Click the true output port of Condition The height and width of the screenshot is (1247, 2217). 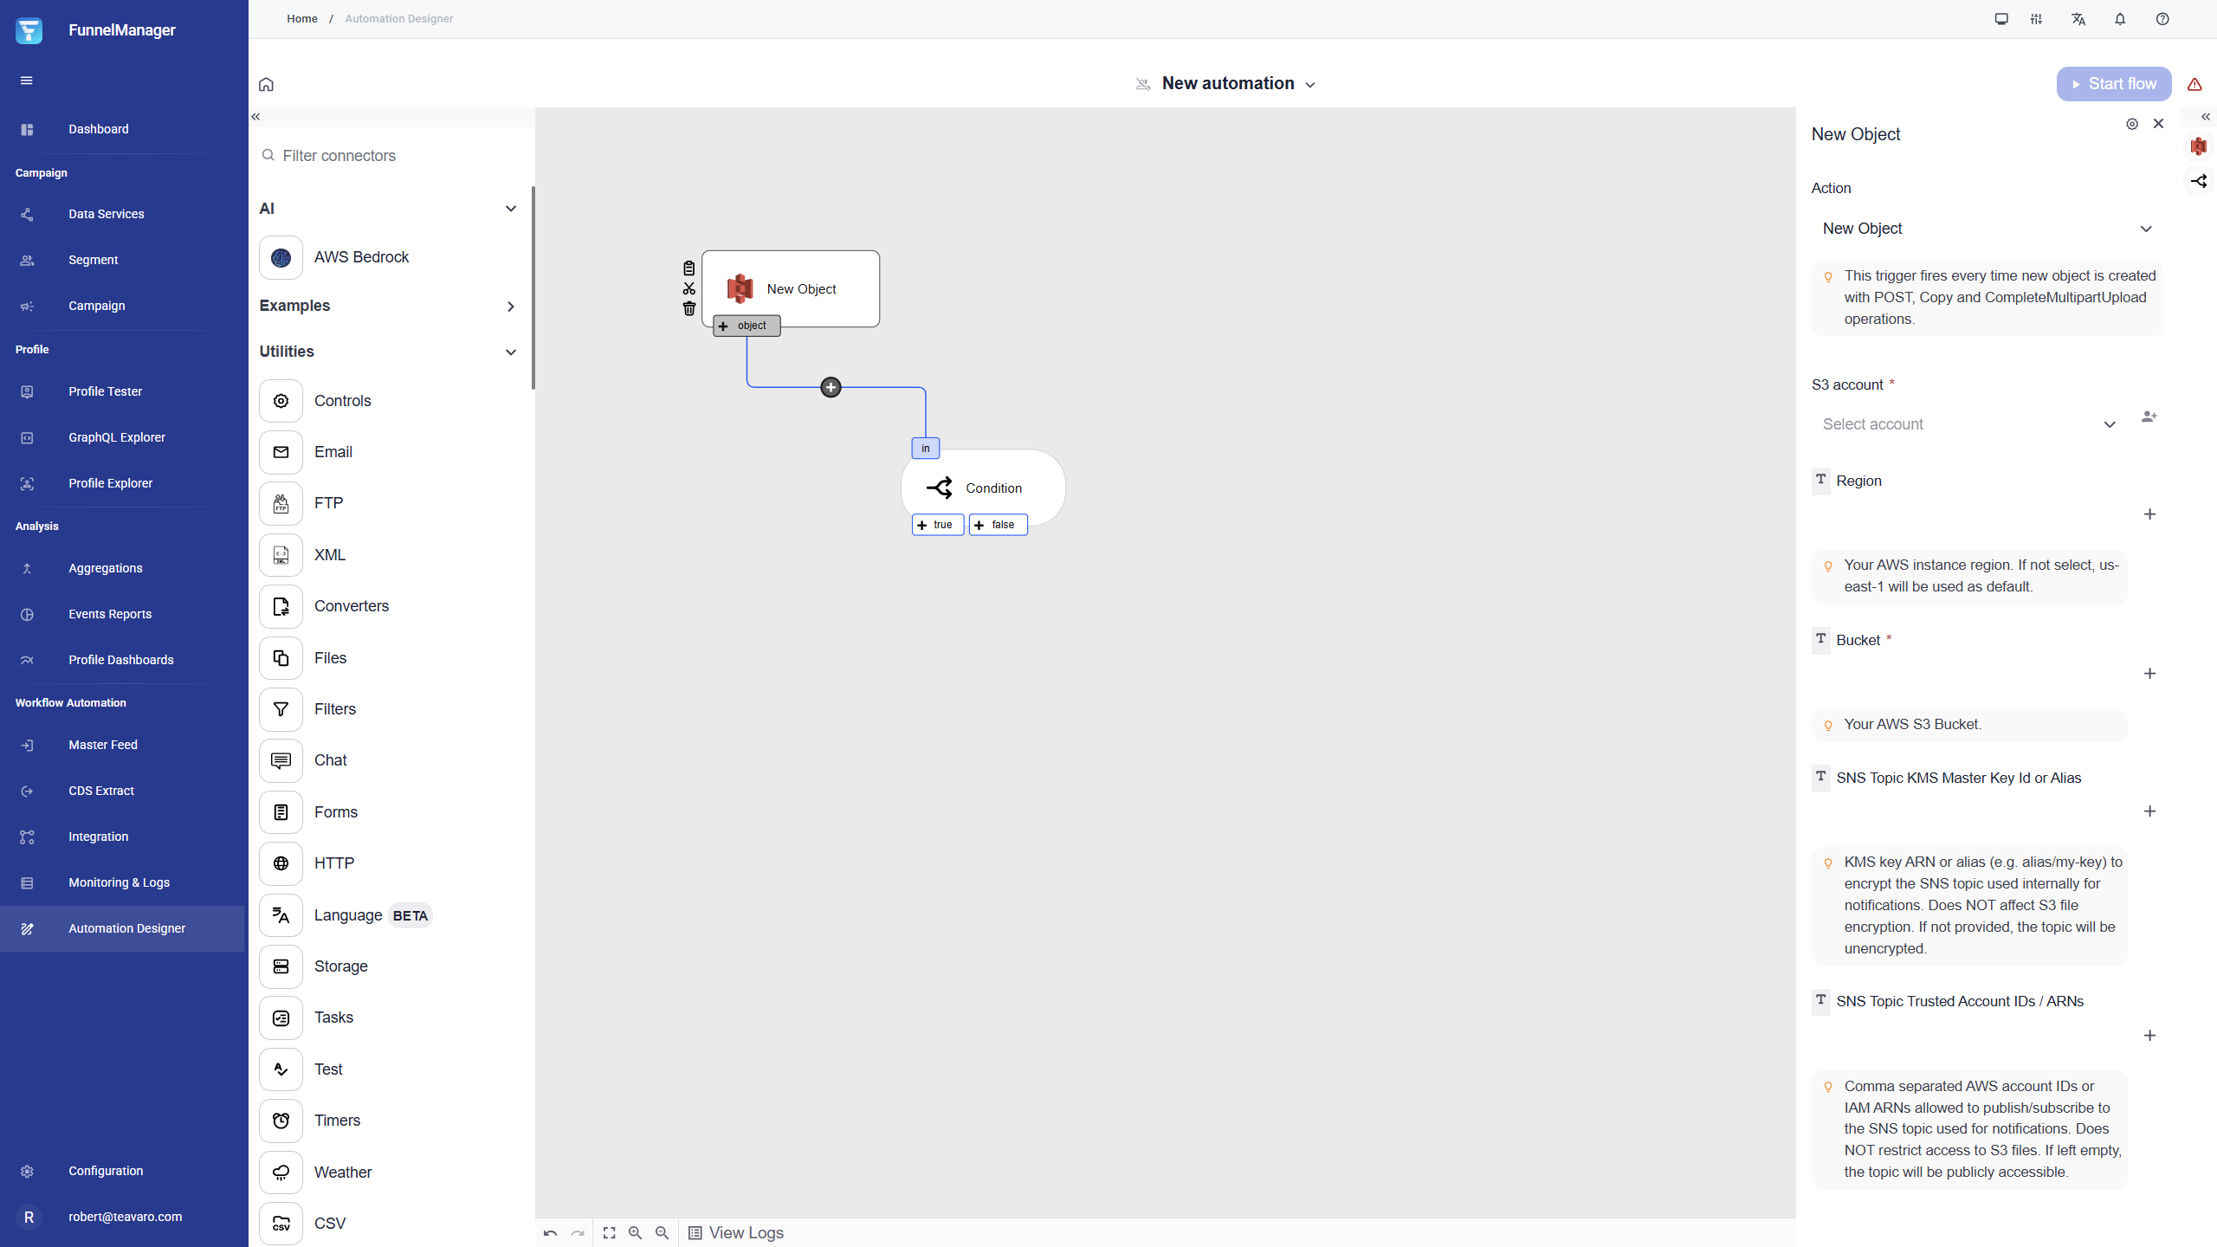937,525
